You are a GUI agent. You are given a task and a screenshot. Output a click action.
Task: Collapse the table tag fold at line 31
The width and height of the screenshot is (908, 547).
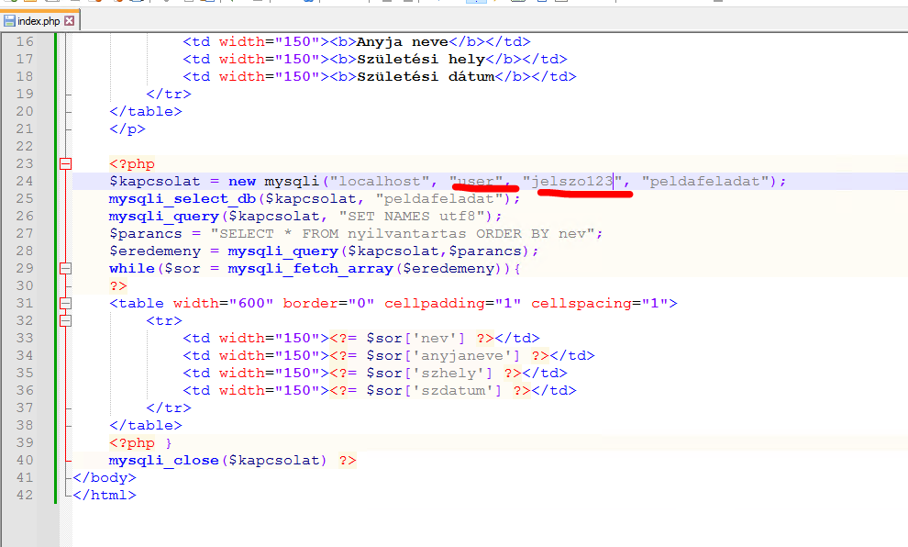point(65,304)
